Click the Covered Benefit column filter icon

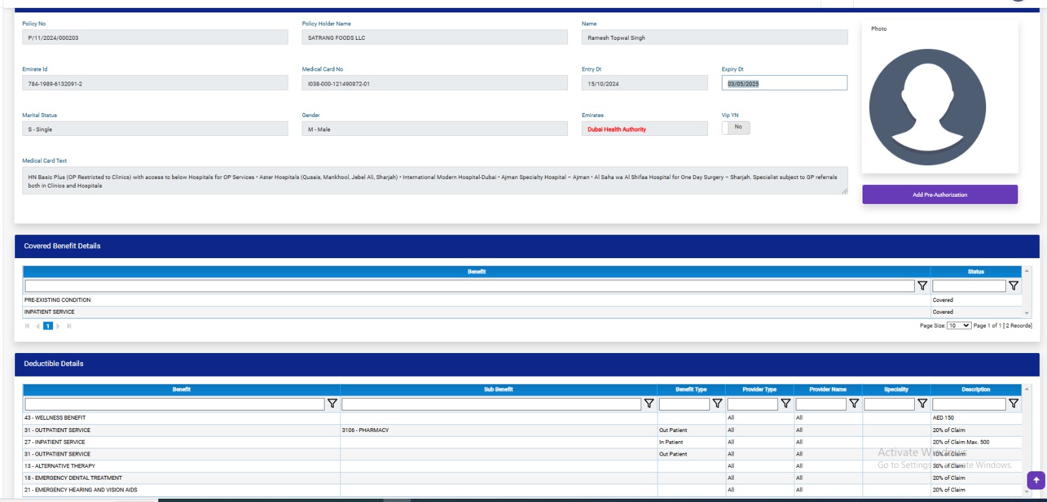pos(922,286)
